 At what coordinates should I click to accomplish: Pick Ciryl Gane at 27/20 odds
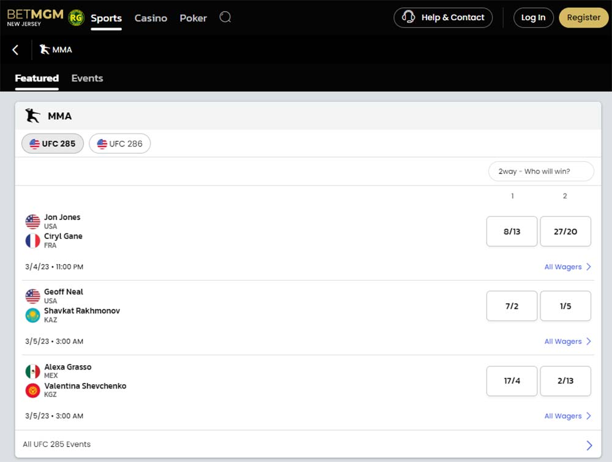[x=565, y=232]
